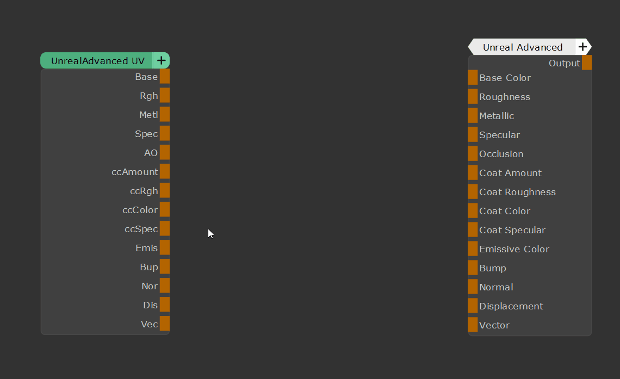Click the Metallic input port
The width and height of the screenshot is (620, 379).
473,115
